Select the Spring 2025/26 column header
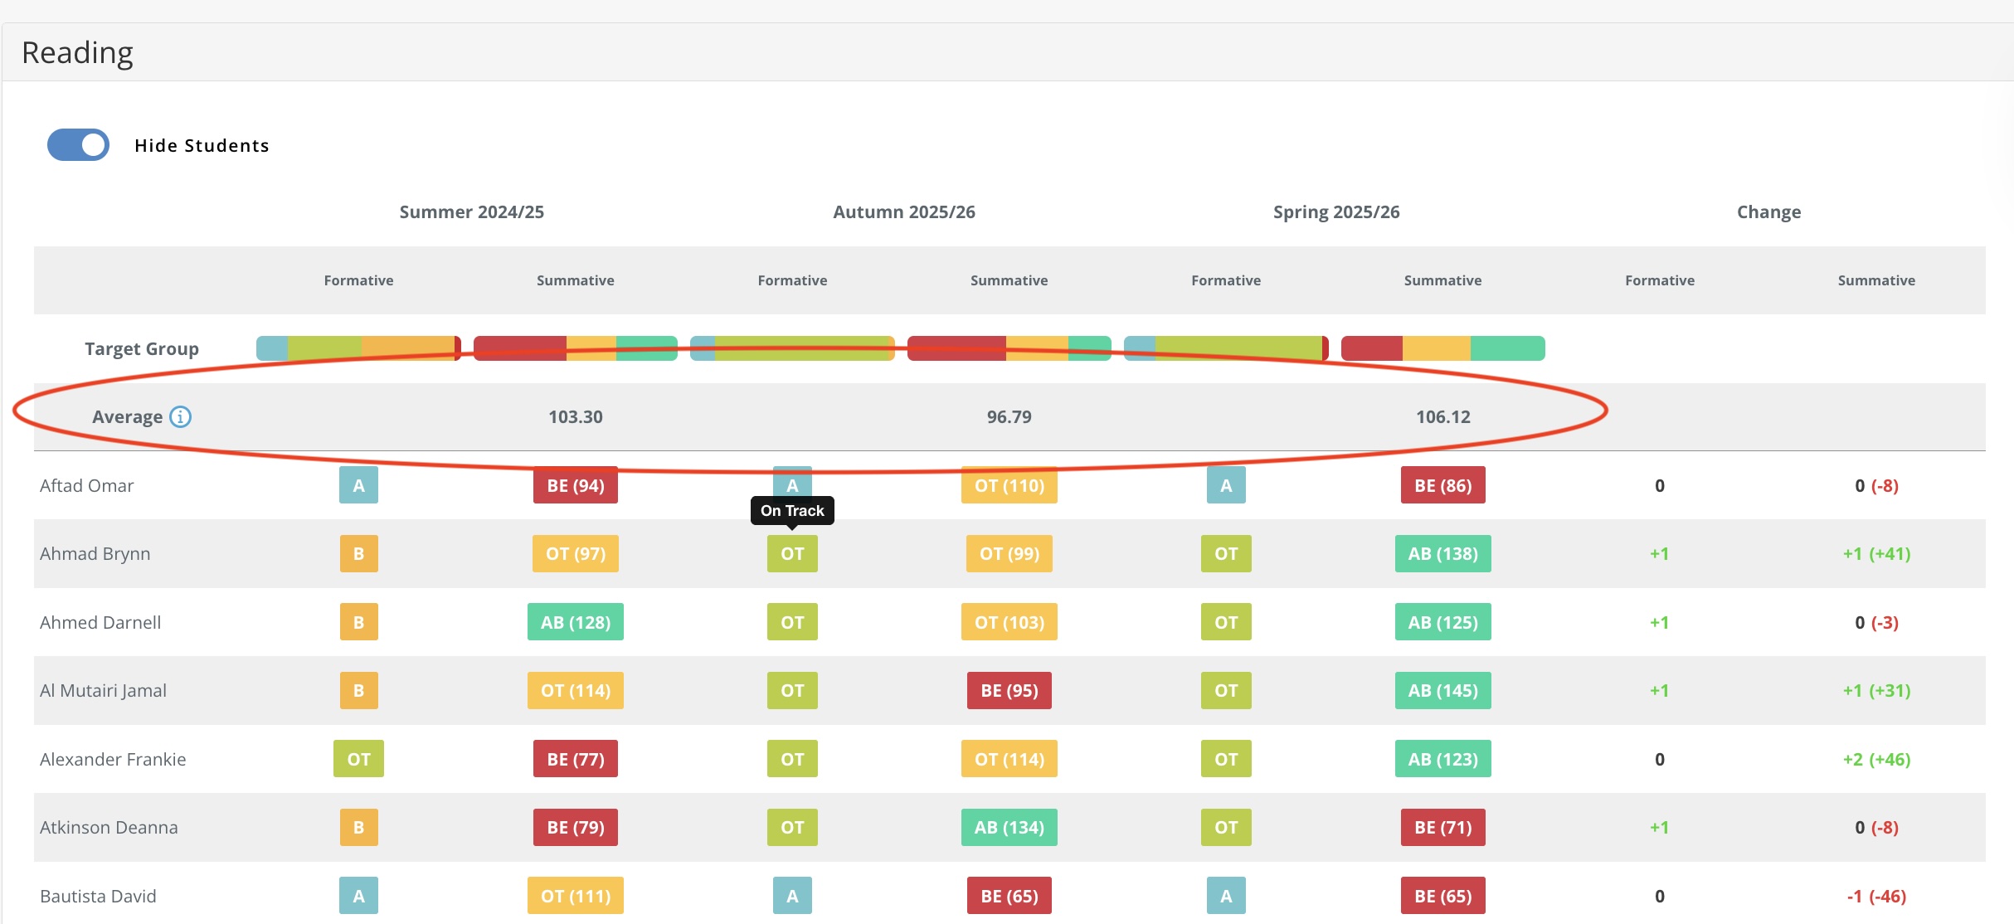The height and width of the screenshot is (924, 2014). (x=1335, y=212)
